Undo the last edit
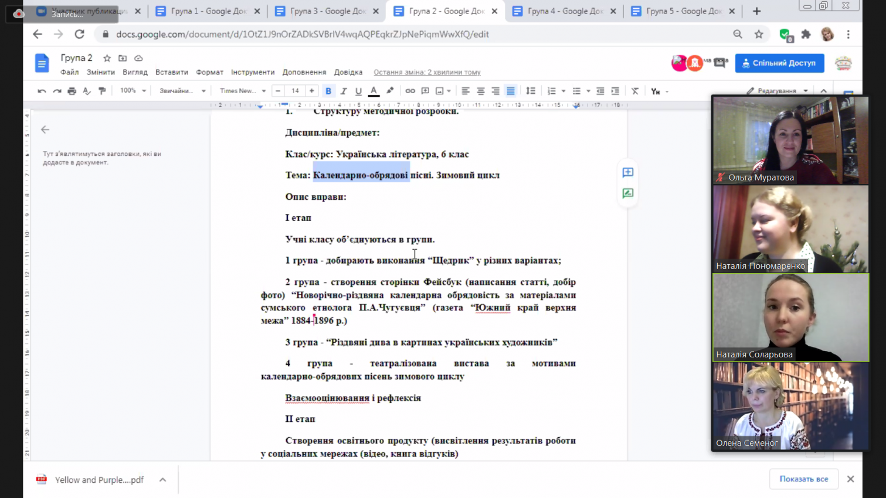Screen dimensions: 886x498 click(x=42, y=91)
